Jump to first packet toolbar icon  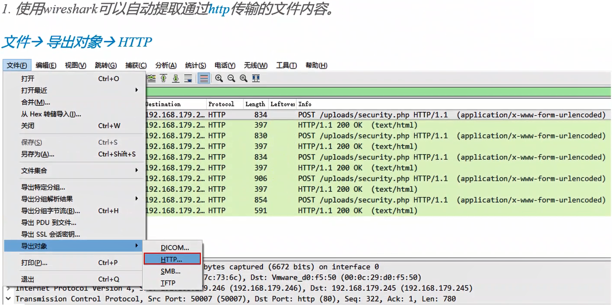coord(164,78)
